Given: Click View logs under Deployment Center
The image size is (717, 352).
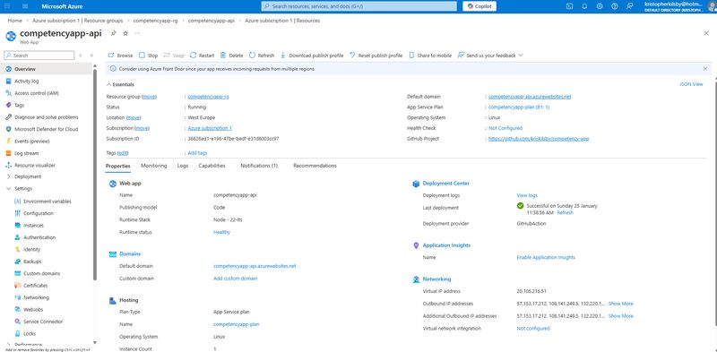Looking at the screenshot, I should tap(527, 195).
